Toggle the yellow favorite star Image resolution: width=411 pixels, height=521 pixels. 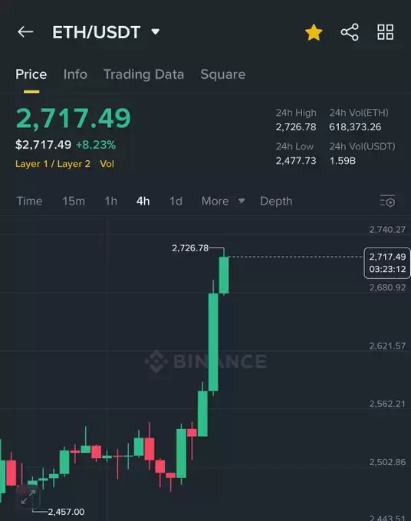coord(314,32)
